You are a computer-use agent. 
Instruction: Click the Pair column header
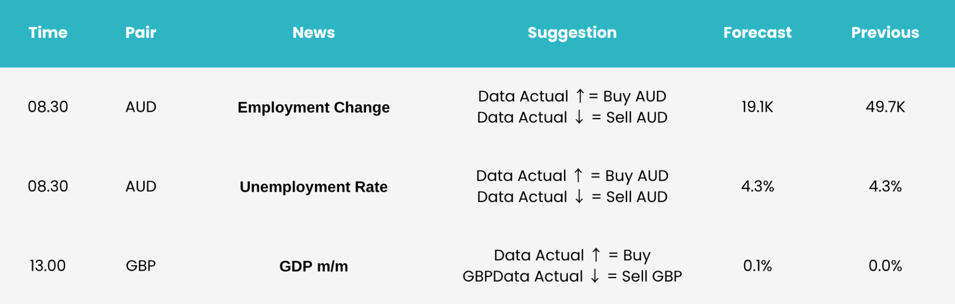pos(141,33)
